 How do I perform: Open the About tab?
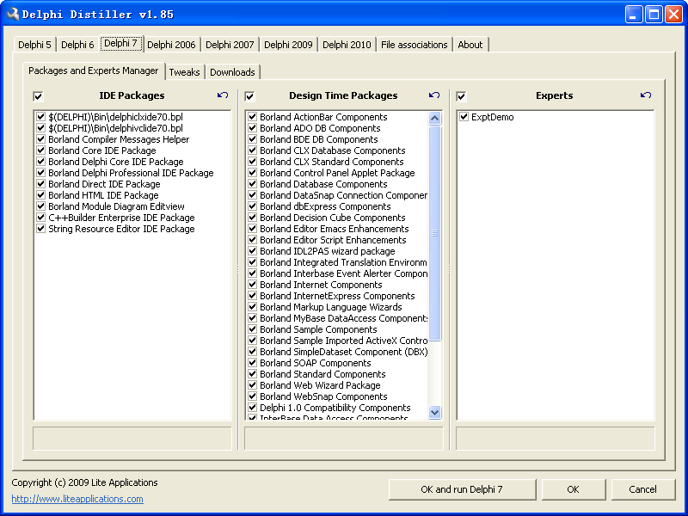click(x=470, y=45)
